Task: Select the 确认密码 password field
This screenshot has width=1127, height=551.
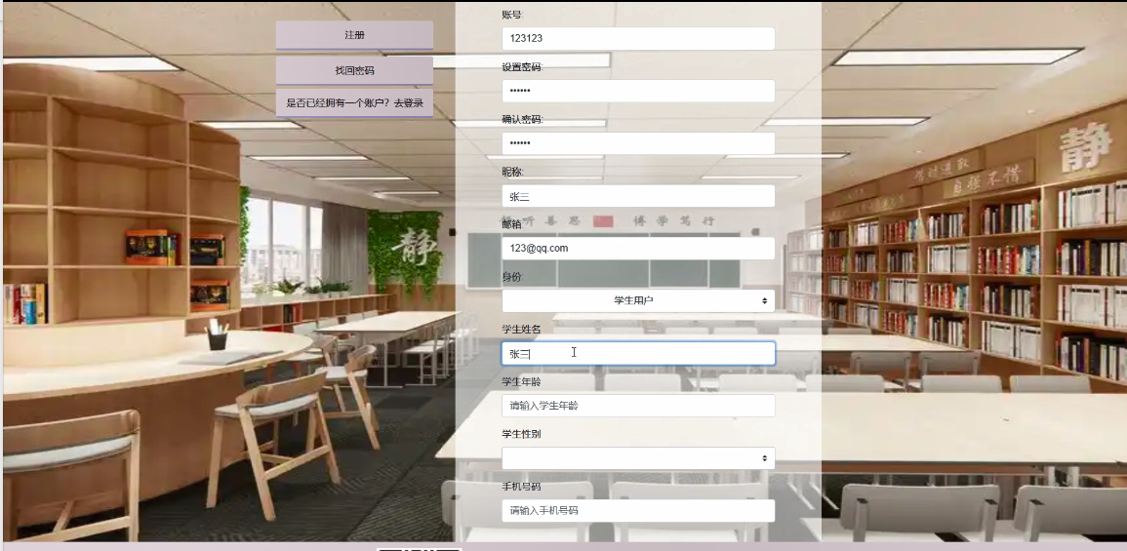Action: (638, 143)
